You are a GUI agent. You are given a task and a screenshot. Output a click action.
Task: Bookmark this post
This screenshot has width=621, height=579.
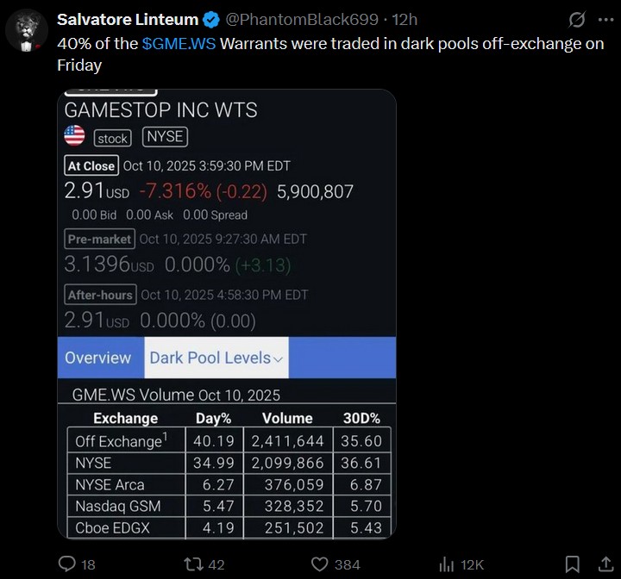coord(573,564)
